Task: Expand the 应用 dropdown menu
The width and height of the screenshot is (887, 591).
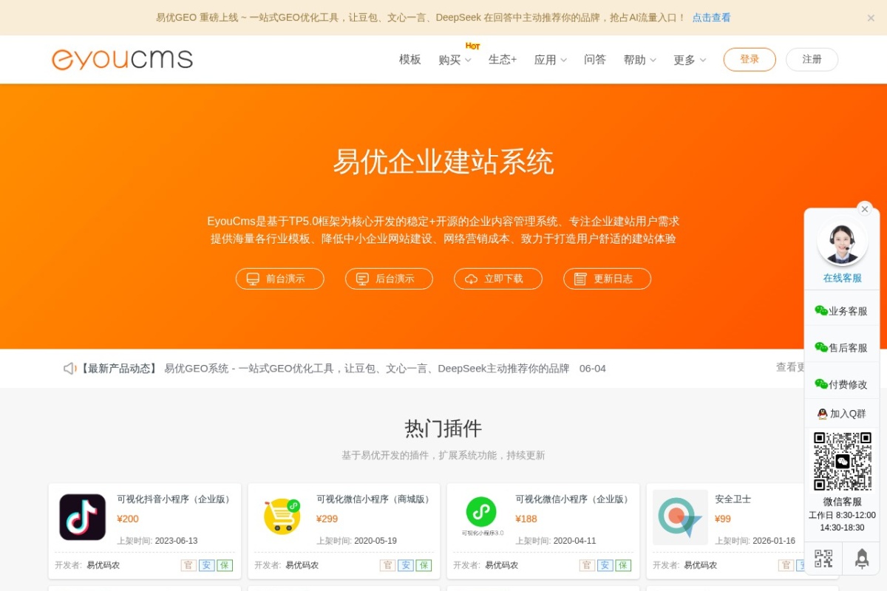Action: [551, 60]
